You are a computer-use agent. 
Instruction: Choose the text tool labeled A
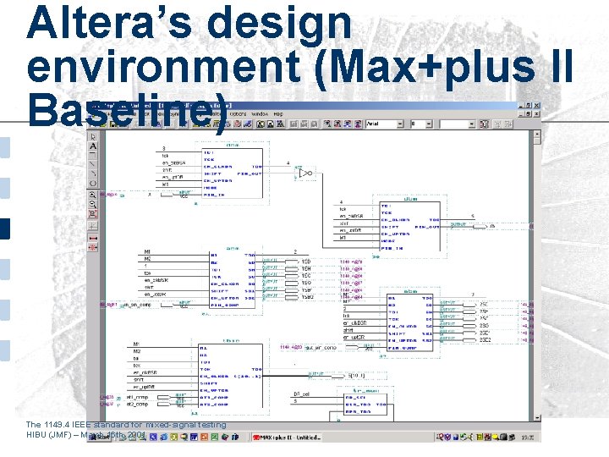point(93,146)
